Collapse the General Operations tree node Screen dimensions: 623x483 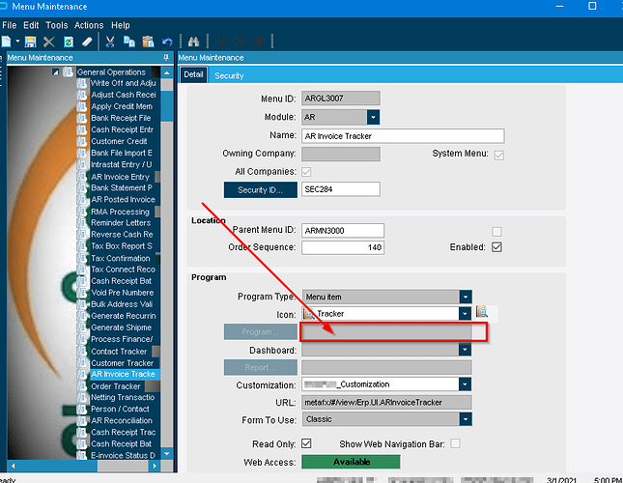55,72
